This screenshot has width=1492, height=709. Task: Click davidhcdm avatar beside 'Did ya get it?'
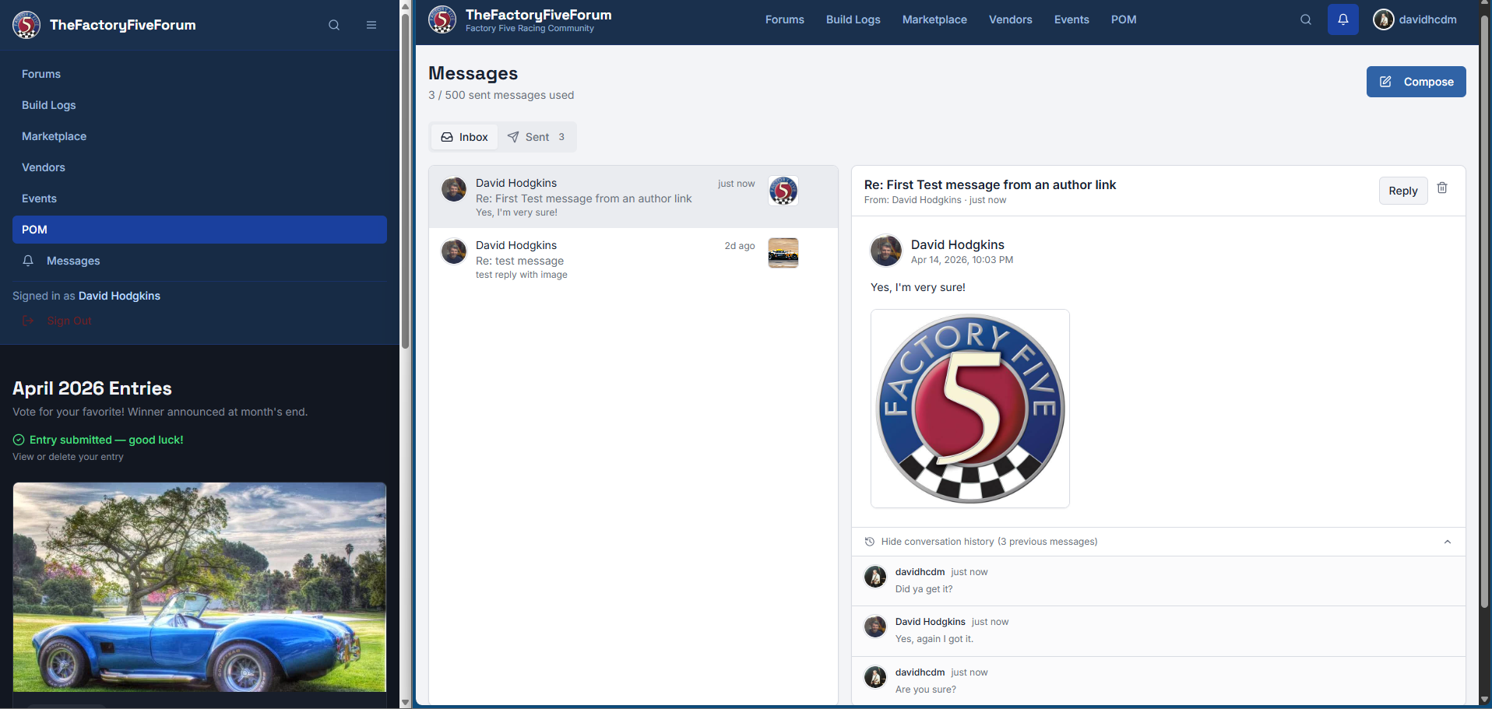pos(875,577)
